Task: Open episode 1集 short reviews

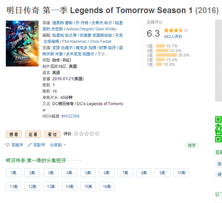Action: (x=14, y=173)
